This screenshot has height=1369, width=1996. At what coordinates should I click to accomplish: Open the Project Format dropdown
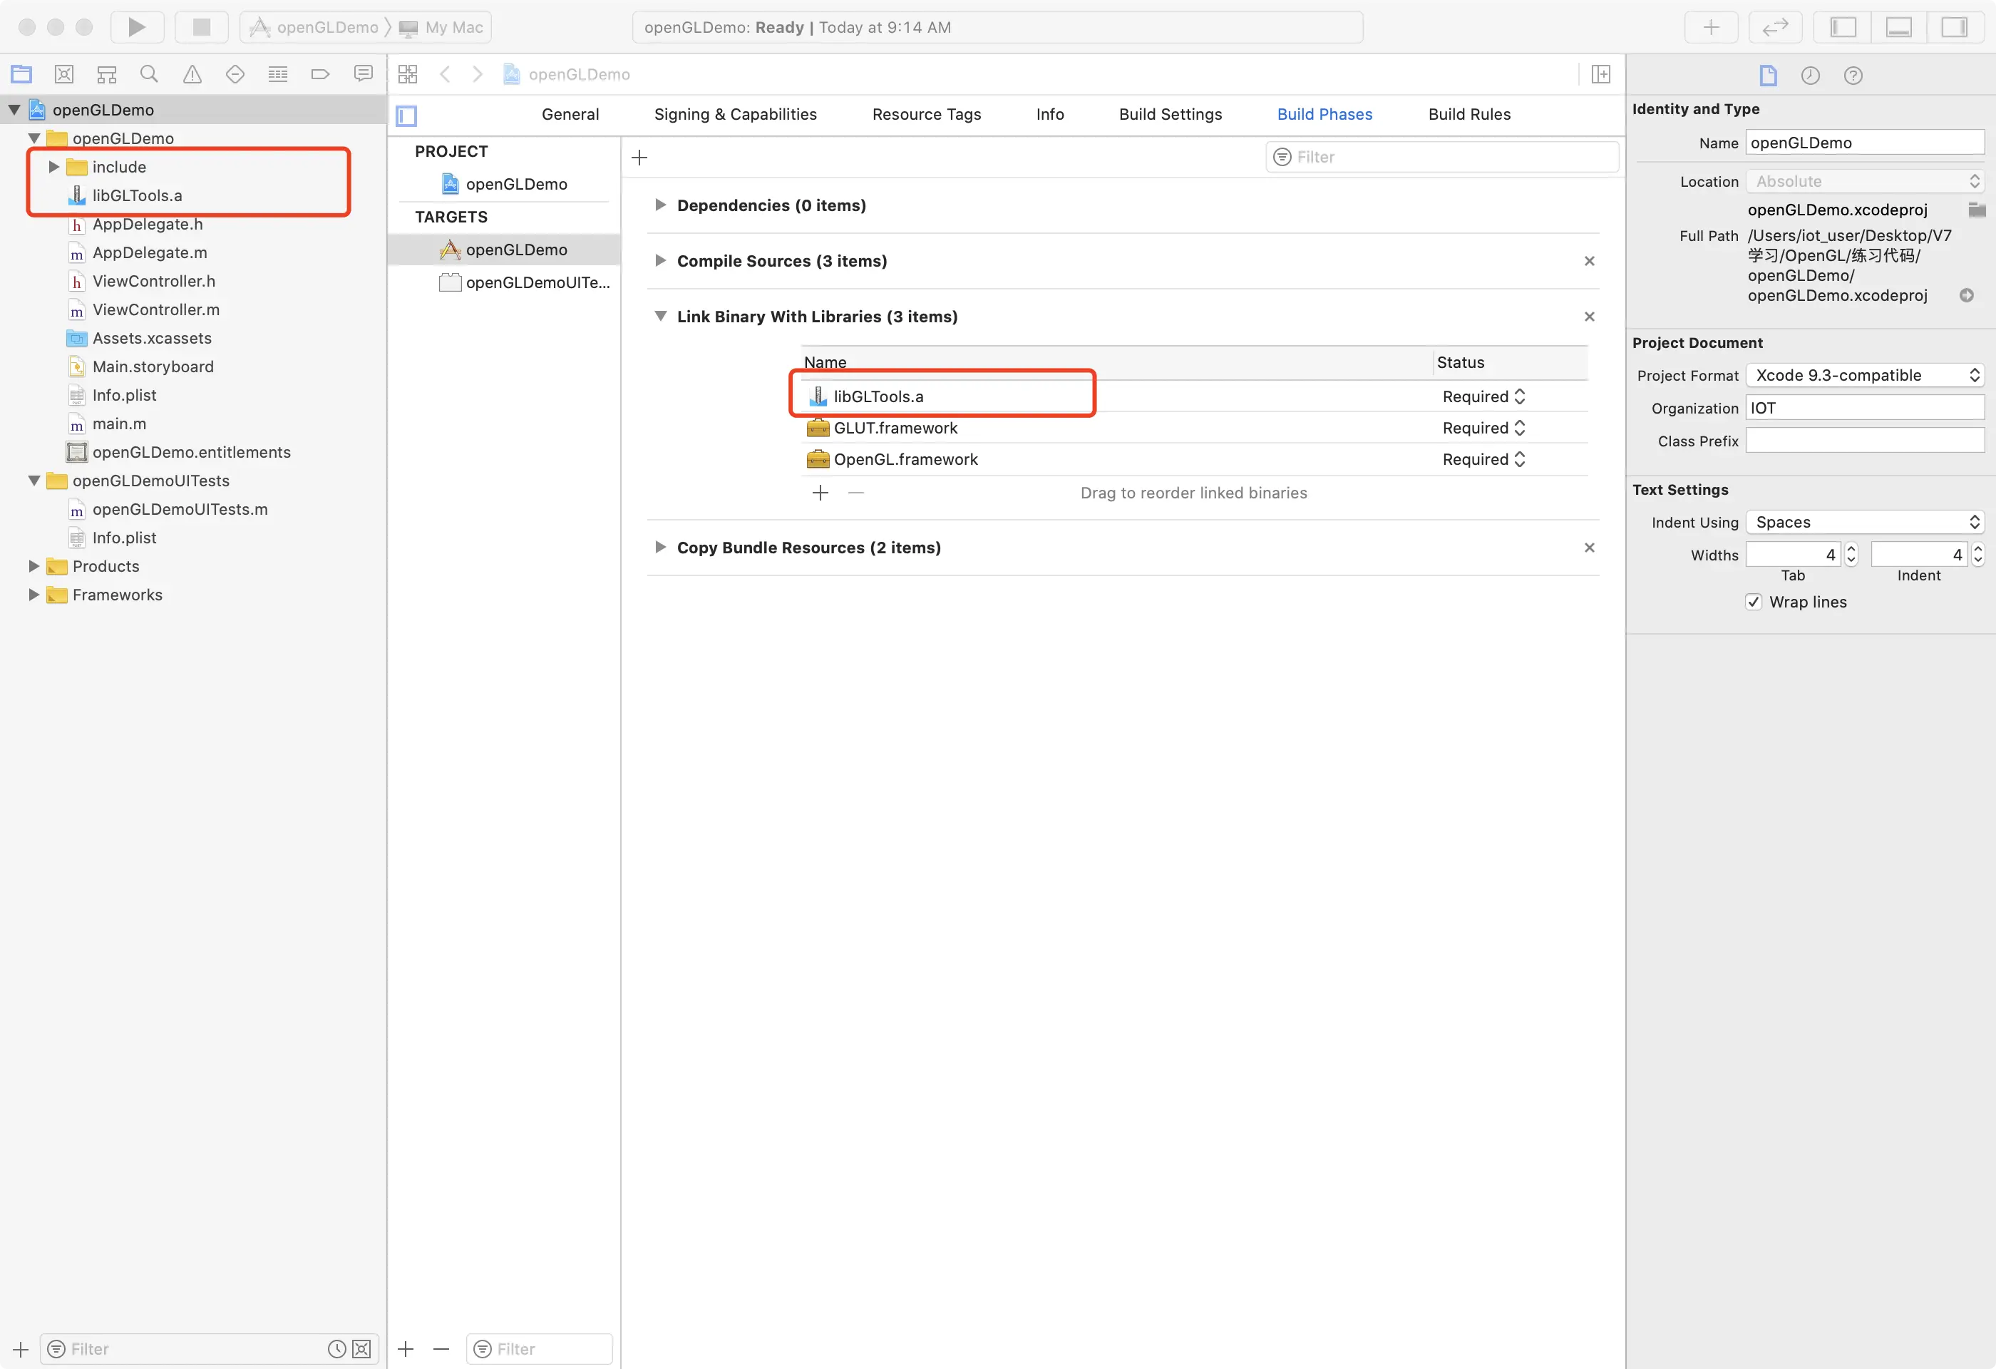(1863, 375)
